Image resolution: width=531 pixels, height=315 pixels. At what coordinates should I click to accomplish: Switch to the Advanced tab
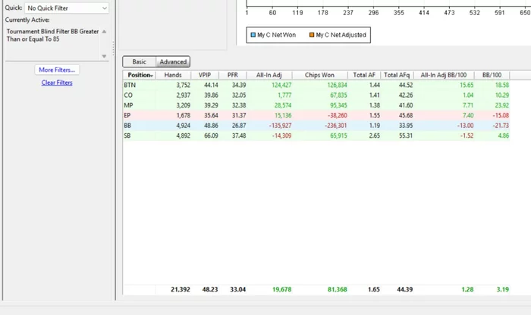[173, 62]
